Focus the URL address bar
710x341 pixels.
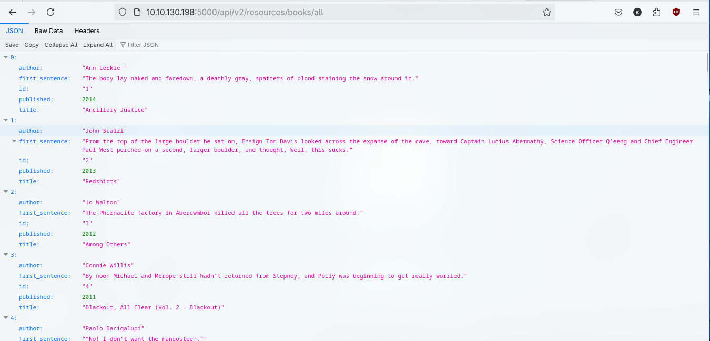pos(334,12)
